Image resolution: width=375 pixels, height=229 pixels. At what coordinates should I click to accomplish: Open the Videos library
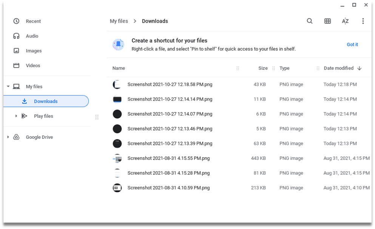point(33,65)
